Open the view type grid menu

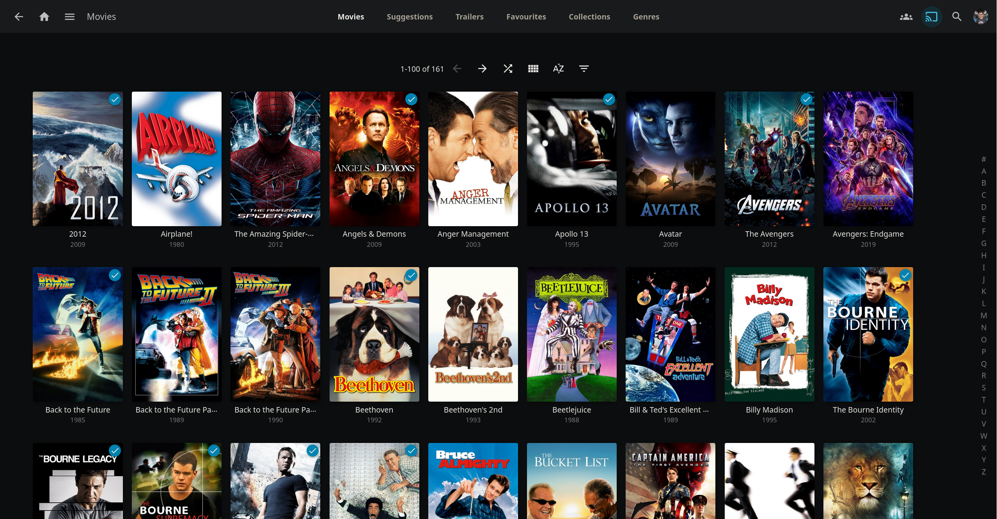(x=533, y=69)
